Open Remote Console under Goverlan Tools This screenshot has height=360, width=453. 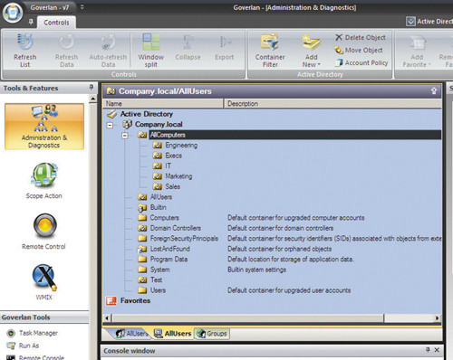[35, 357]
